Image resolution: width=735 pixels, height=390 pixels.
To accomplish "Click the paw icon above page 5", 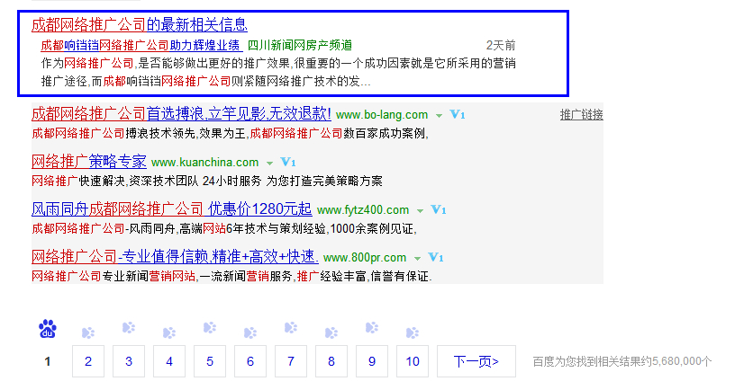I will pos(210,328).
